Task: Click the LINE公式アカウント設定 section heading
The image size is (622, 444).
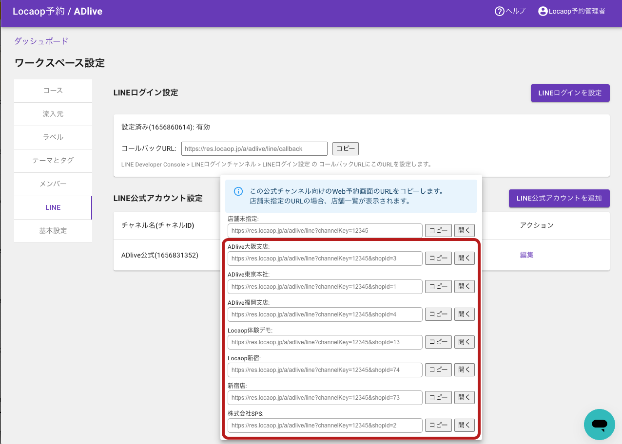Action: 158,198
